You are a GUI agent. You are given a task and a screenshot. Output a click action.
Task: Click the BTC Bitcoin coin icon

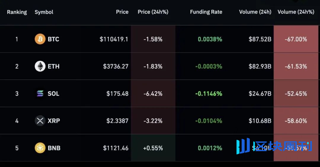click(x=40, y=39)
